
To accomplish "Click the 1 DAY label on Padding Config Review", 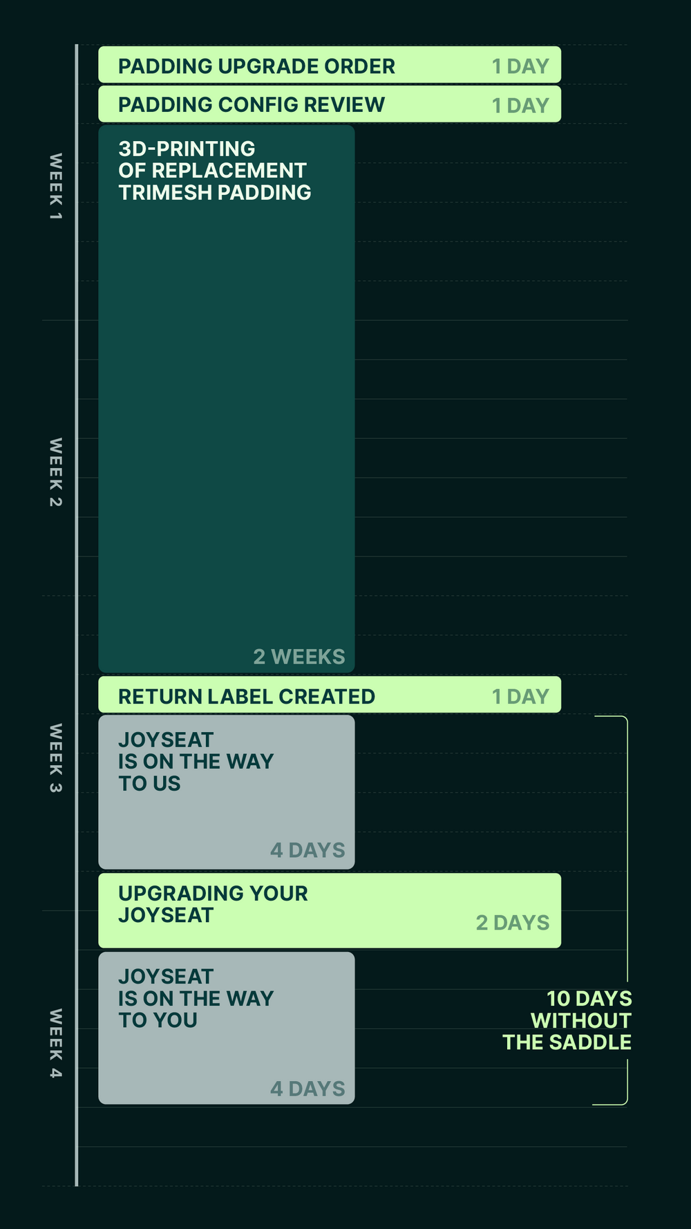I will pyautogui.click(x=520, y=106).
